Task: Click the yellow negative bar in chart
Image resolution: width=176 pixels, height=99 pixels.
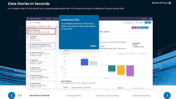Action: tap(121, 70)
